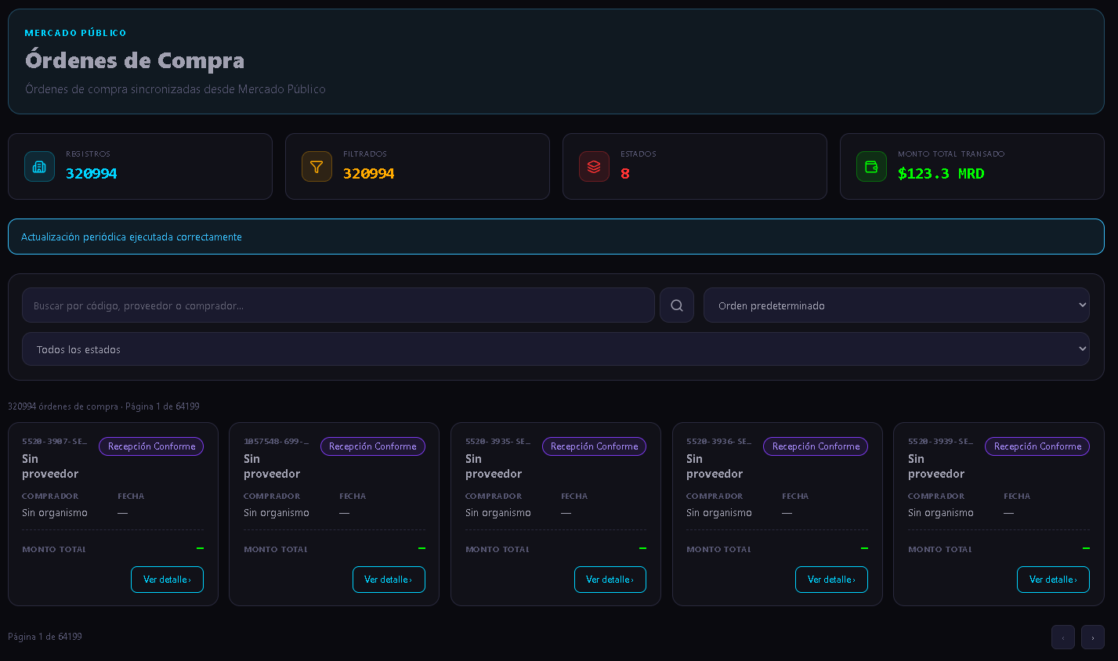Go to the next page with right arrow
This screenshot has width=1118, height=661.
point(1093,638)
